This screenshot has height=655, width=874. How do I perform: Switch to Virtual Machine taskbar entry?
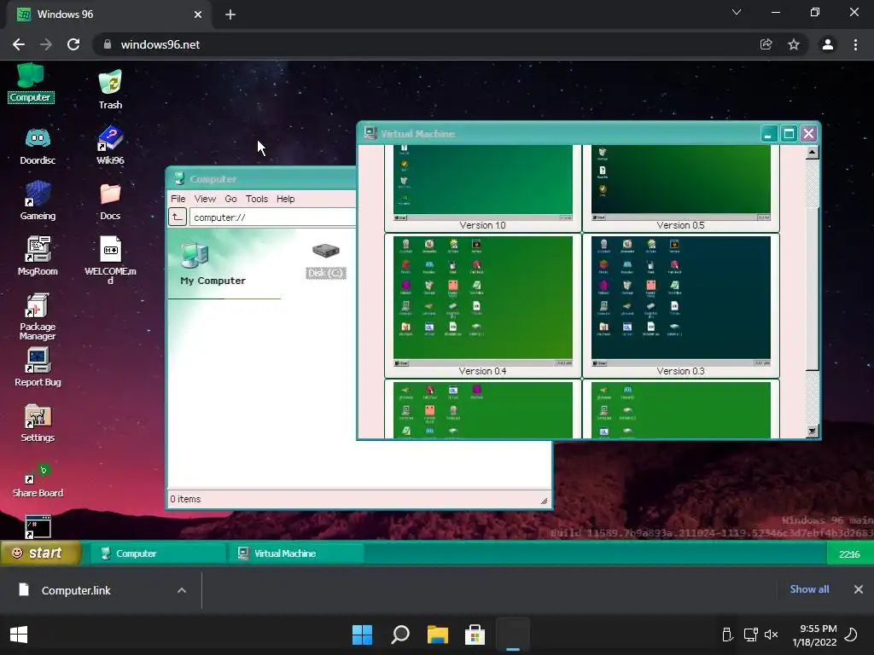[x=295, y=553]
